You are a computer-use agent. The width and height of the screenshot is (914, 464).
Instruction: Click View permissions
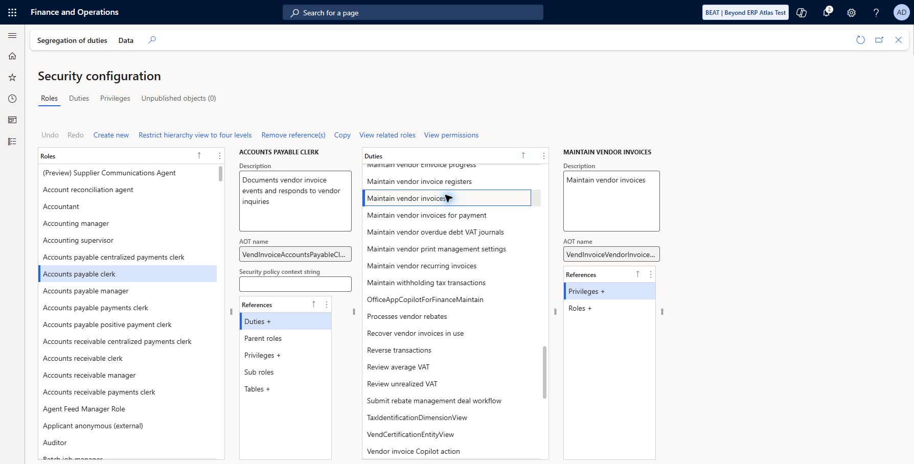pos(451,135)
